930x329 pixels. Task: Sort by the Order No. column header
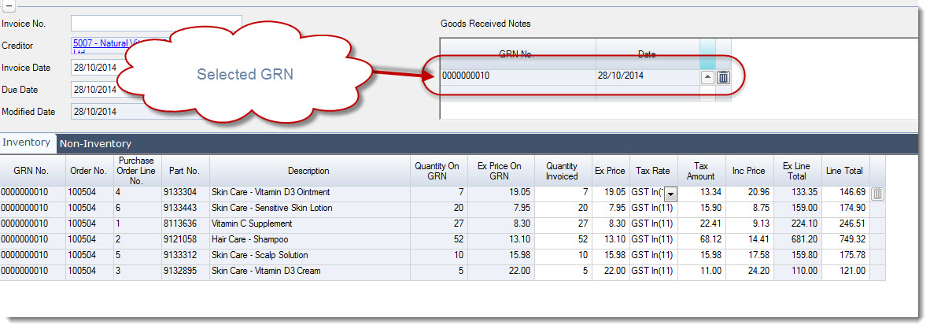pyautogui.click(x=90, y=171)
